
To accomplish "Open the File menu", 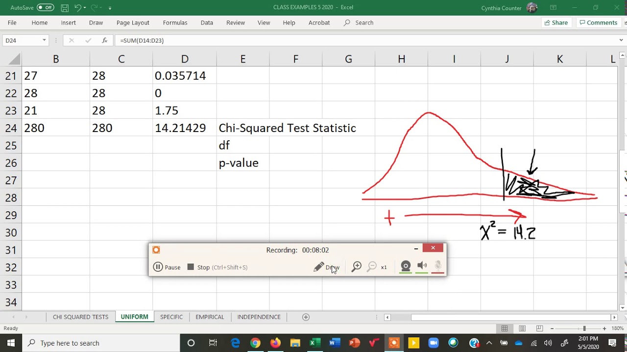I will coord(12,22).
